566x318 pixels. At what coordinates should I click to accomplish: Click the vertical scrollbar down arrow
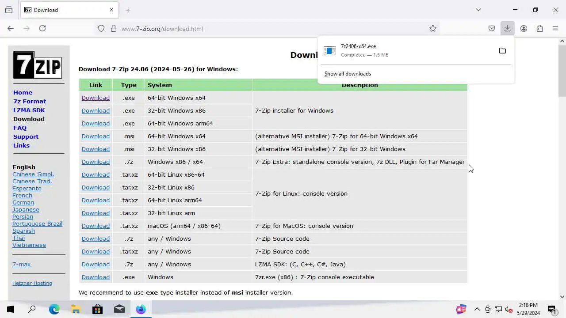(562, 297)
